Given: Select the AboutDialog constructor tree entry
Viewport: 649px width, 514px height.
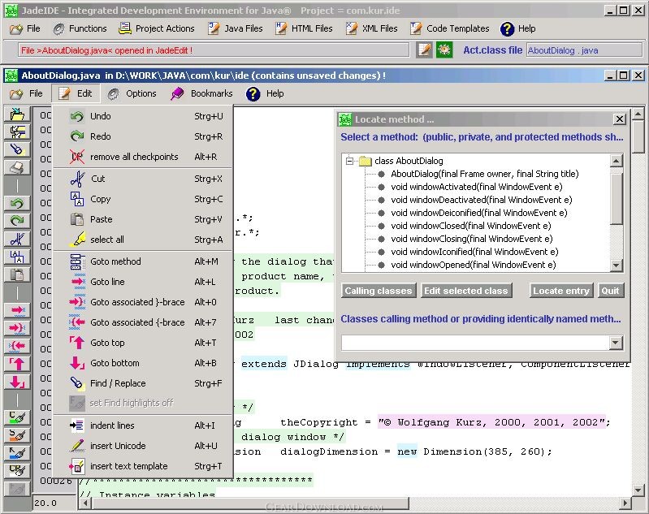Looking at the screenshot, I should tap(485, 174).
